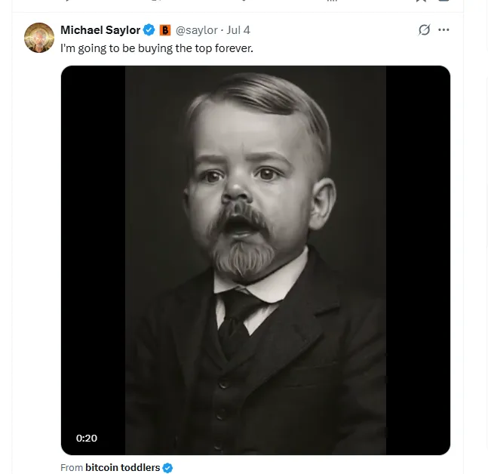The image size is (488, 474).
Task: Visit the bitcoin toddlers source account
Action: tap(122, 468)
